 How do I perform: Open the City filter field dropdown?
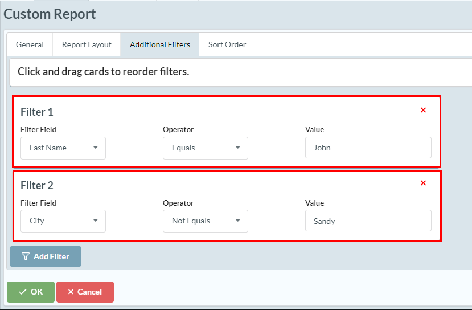click(x=63, y=221)
